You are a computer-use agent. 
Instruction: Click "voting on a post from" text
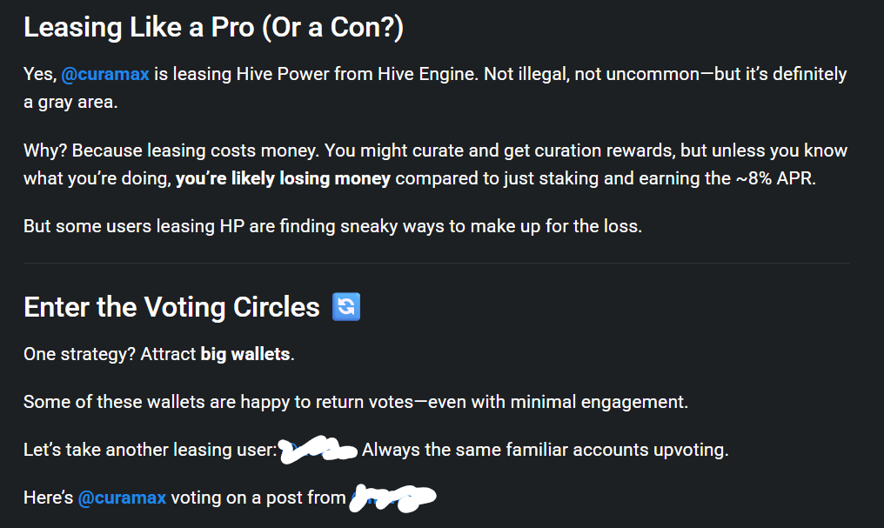tap(258, 498)
